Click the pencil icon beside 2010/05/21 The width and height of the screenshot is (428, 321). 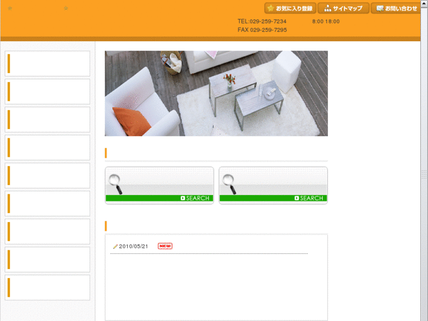pos(115,246)
